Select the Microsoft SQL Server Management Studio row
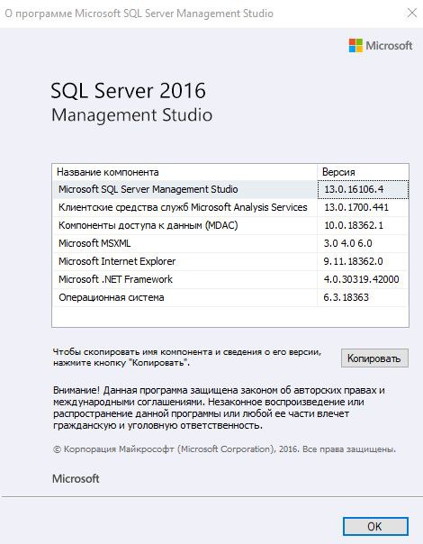Image resolution: width=423 pixels, height=544 pixels. [x=230, y=189]
